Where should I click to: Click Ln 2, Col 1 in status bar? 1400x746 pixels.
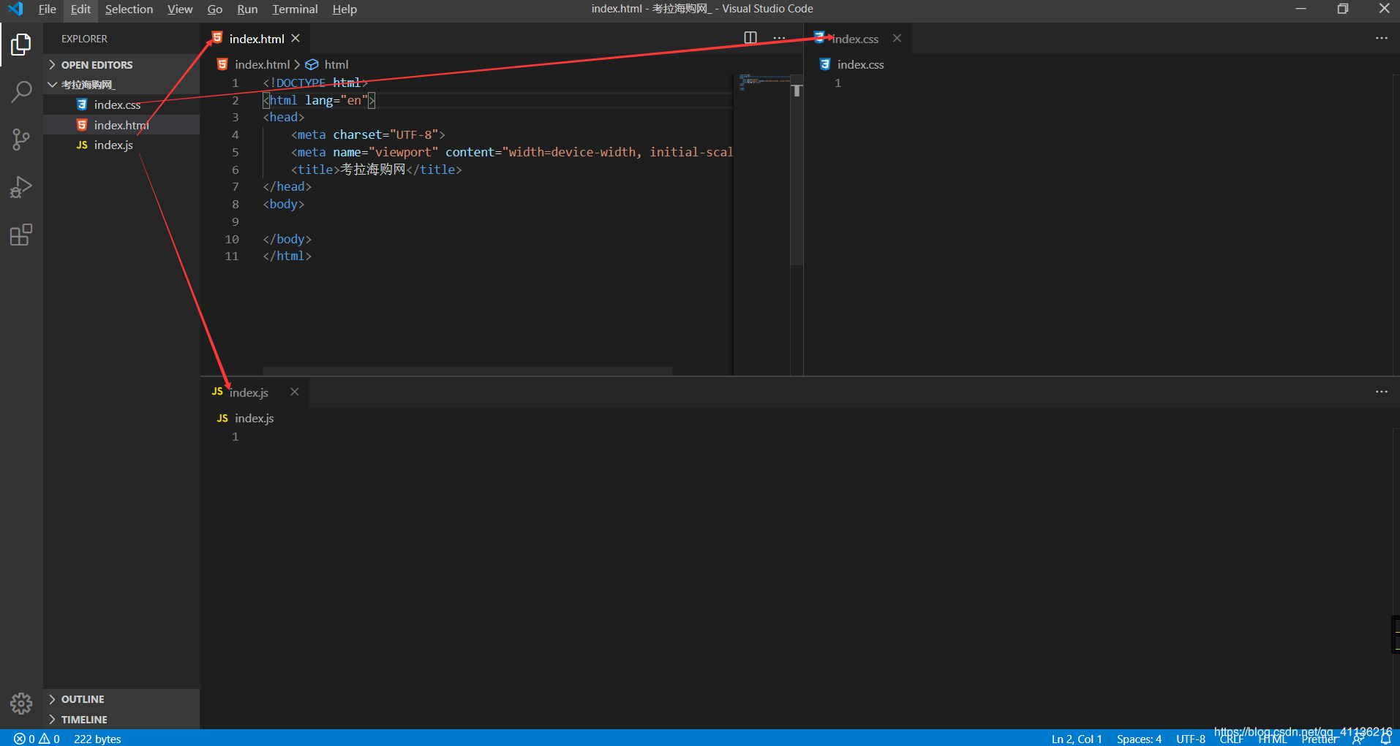coord(1077,739)
